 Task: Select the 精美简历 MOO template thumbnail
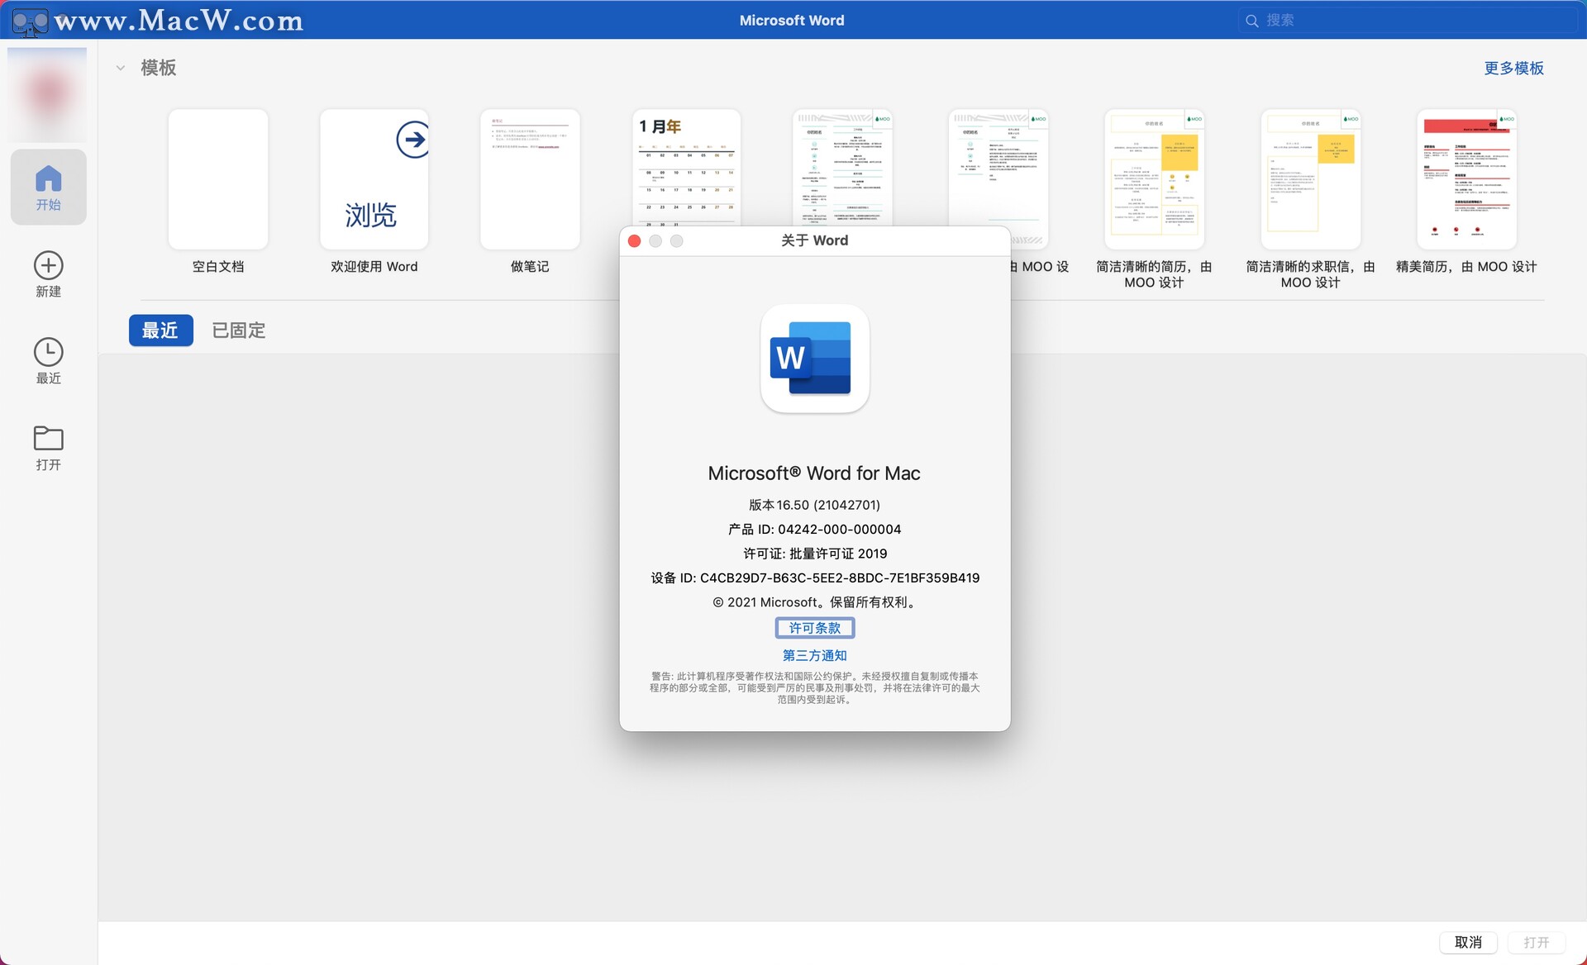[x=1466, y=179]
